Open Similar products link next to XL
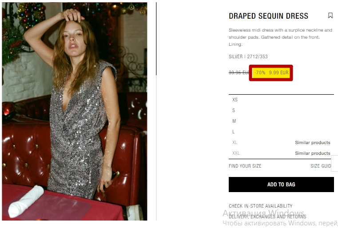The width and height of the screenshot is (338, 229). tap(313, 142)
